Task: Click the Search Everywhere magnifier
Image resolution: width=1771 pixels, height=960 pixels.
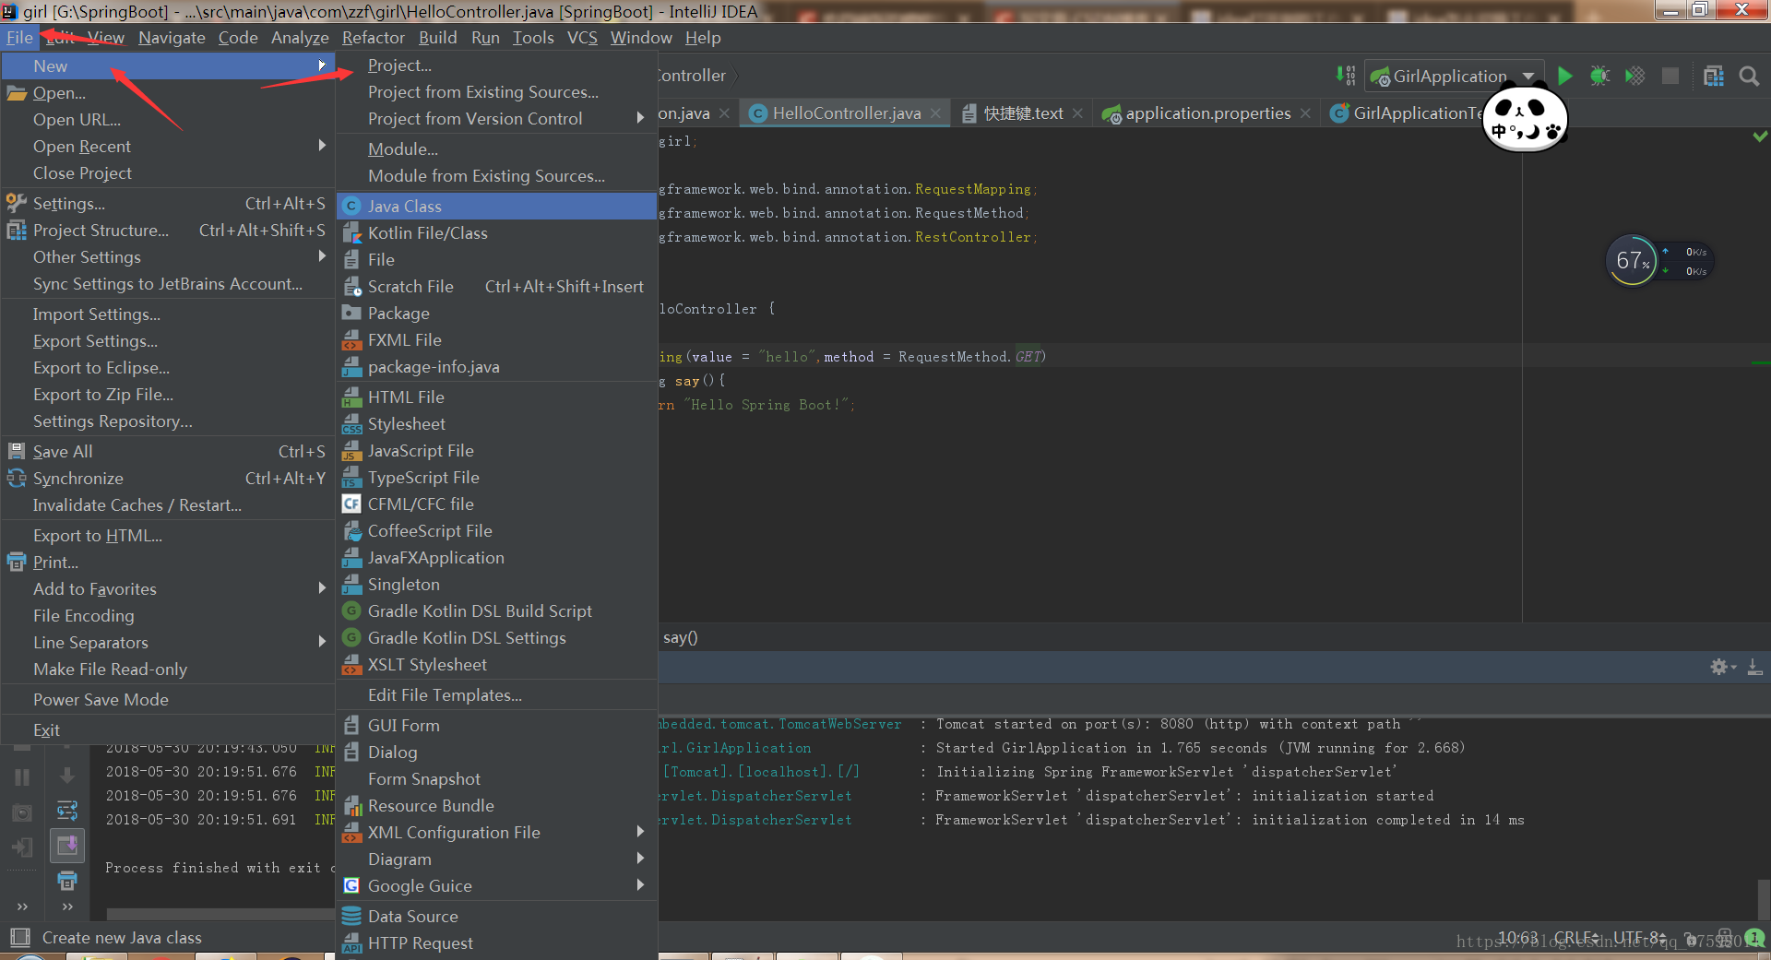Action: [x=1748, y=76]
